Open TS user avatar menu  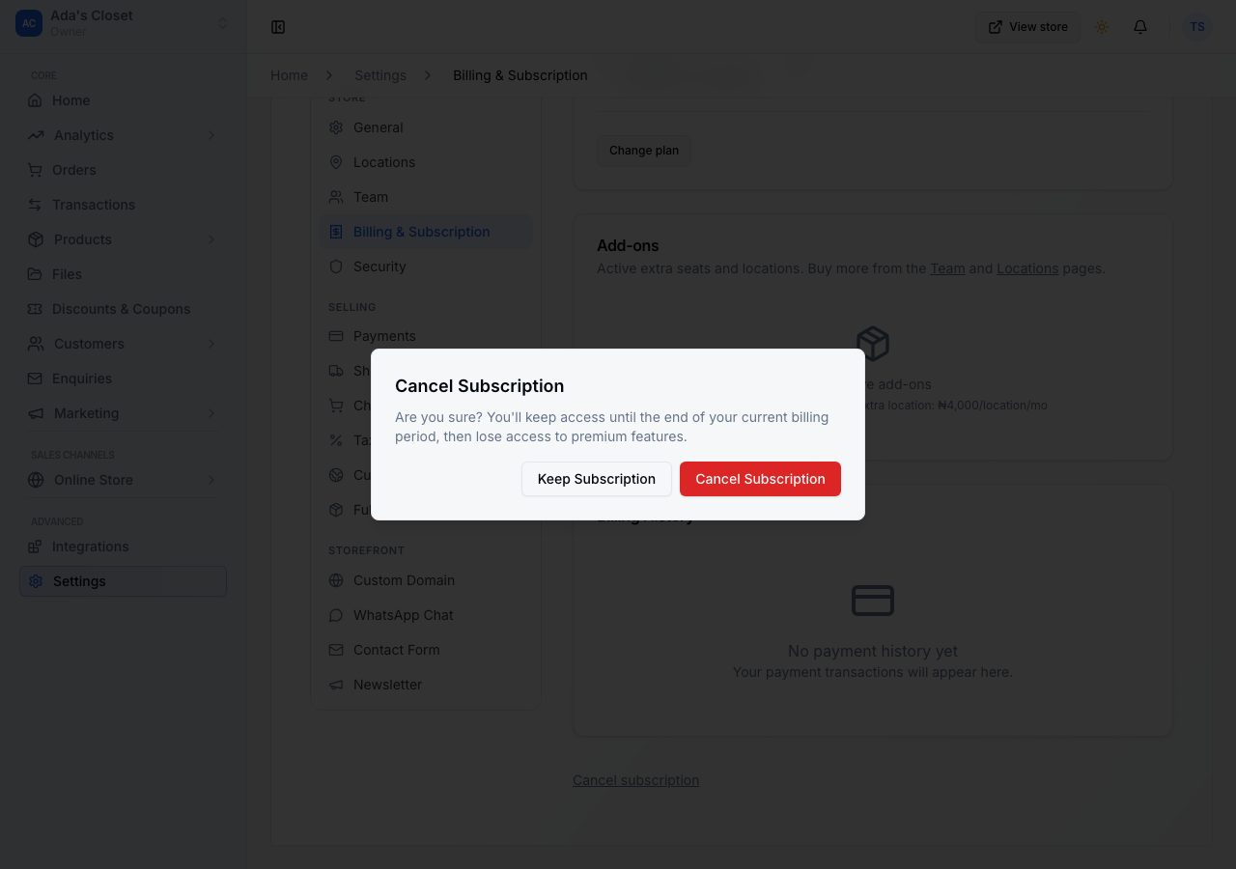pos(1197,27)
